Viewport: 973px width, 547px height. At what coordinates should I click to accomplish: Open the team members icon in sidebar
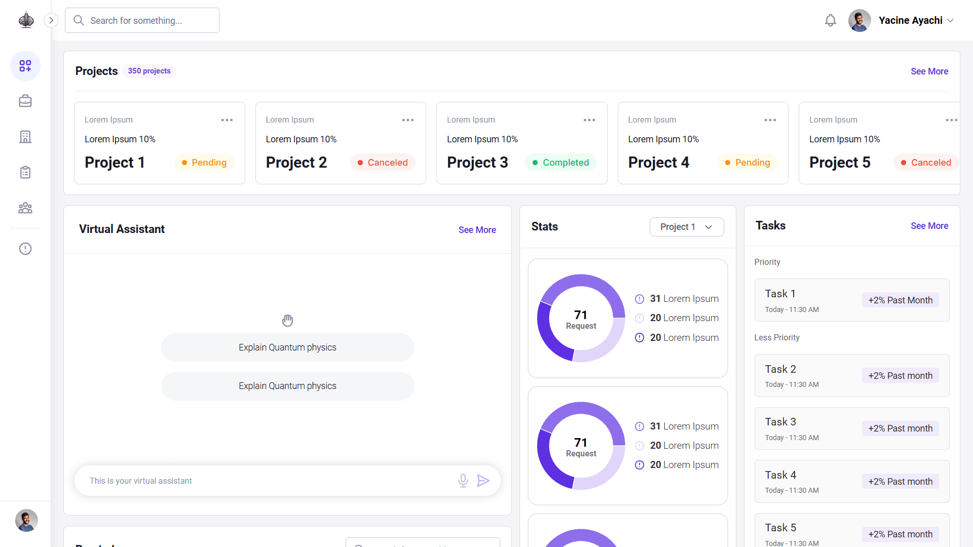25,208
